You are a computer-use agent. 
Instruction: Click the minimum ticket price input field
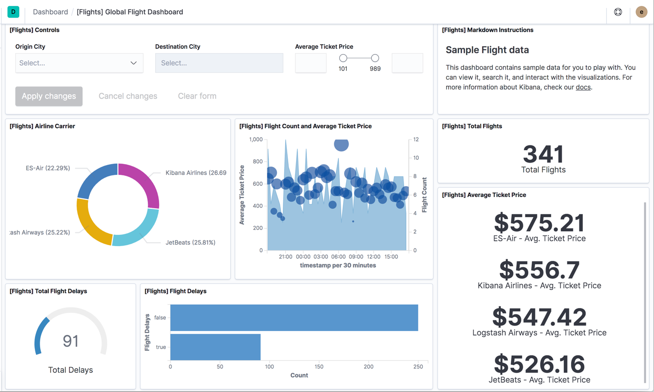pos(311,63)
